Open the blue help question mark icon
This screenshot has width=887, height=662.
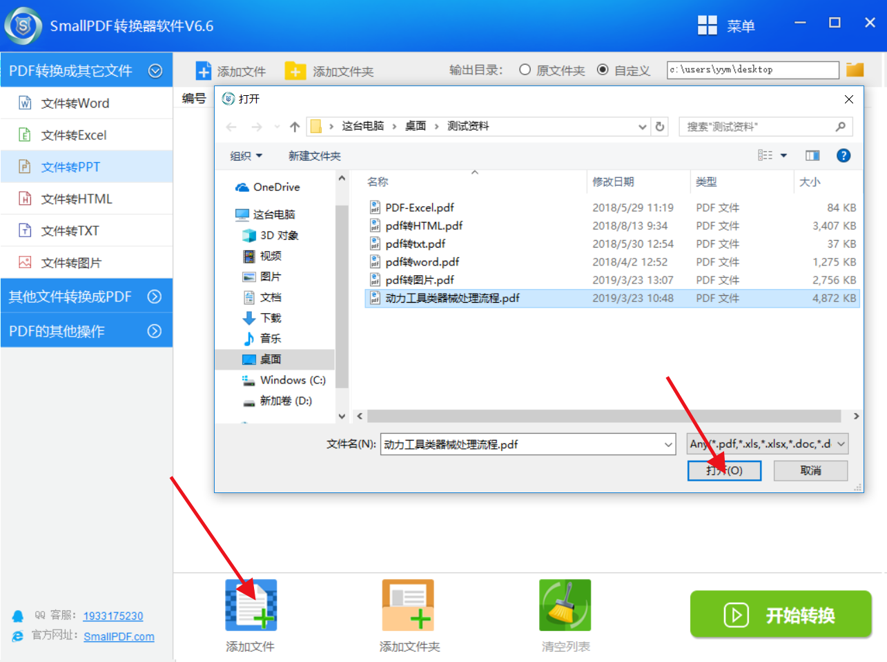point(844,156)
